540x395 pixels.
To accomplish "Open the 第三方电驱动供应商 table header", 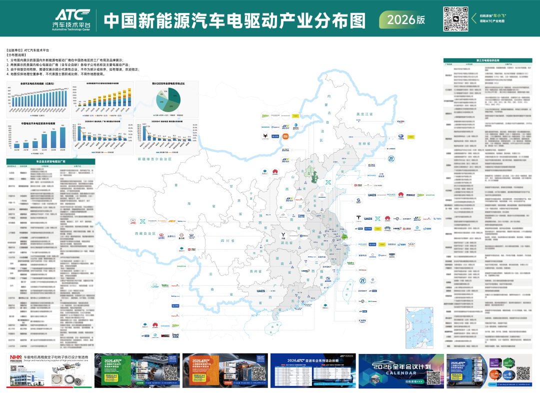I will click(x=489, y=61).
